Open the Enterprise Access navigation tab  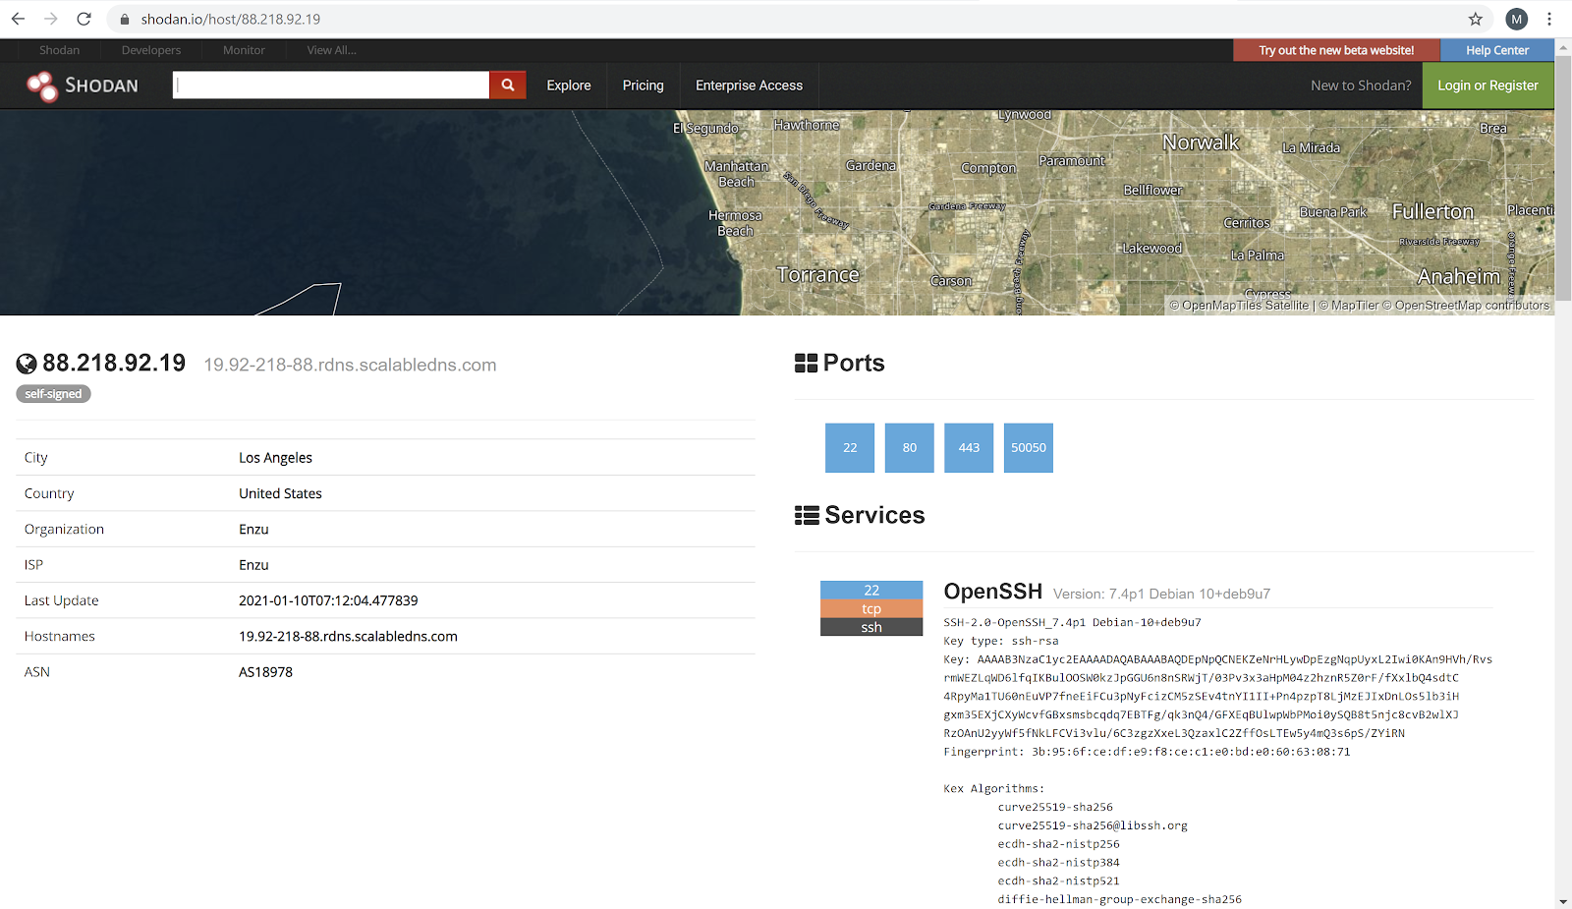[749, 85]
